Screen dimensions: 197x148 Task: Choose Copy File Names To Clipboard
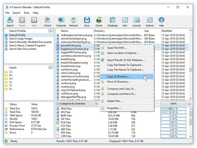[x=127, y=70]
